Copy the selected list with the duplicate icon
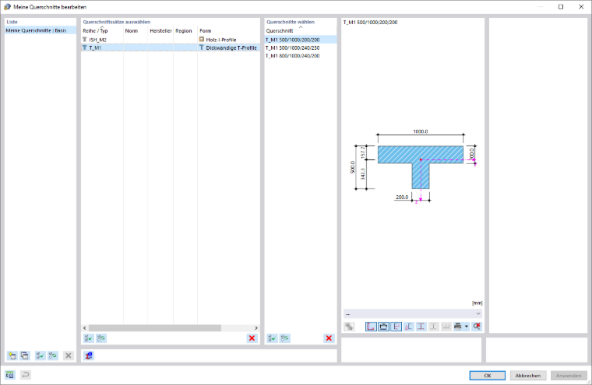Viewport: 592px width, 385px height. (25, 355)
